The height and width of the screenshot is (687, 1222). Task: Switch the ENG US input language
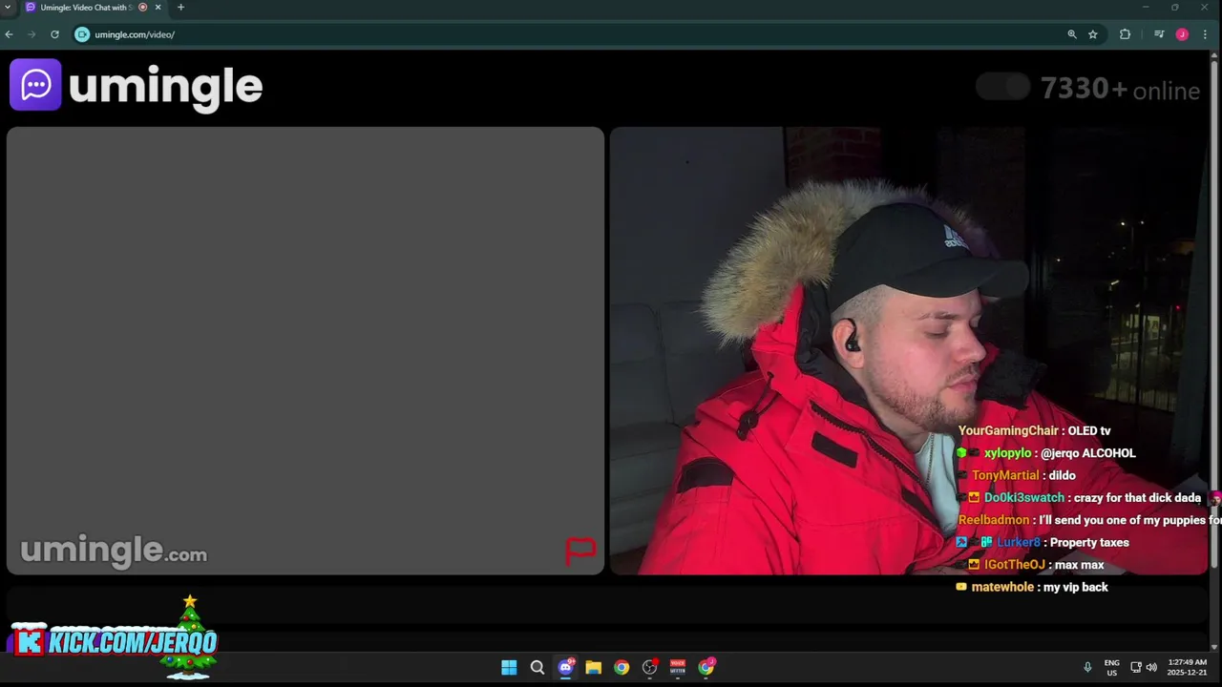(x=1111, y=667)
